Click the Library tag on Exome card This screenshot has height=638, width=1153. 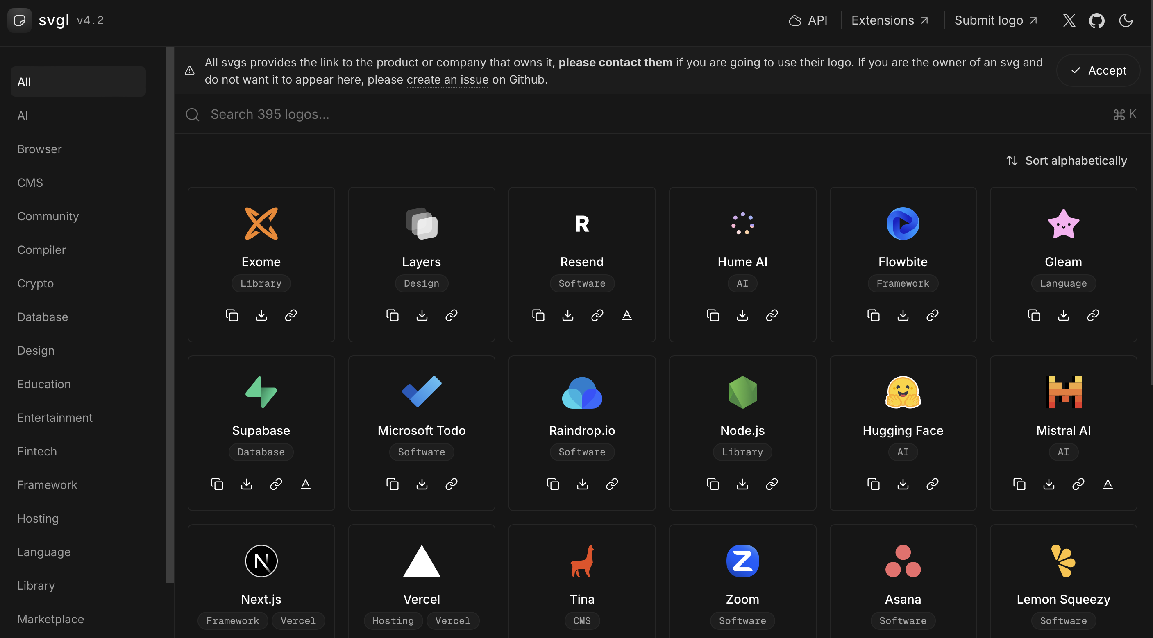point(261,283)
